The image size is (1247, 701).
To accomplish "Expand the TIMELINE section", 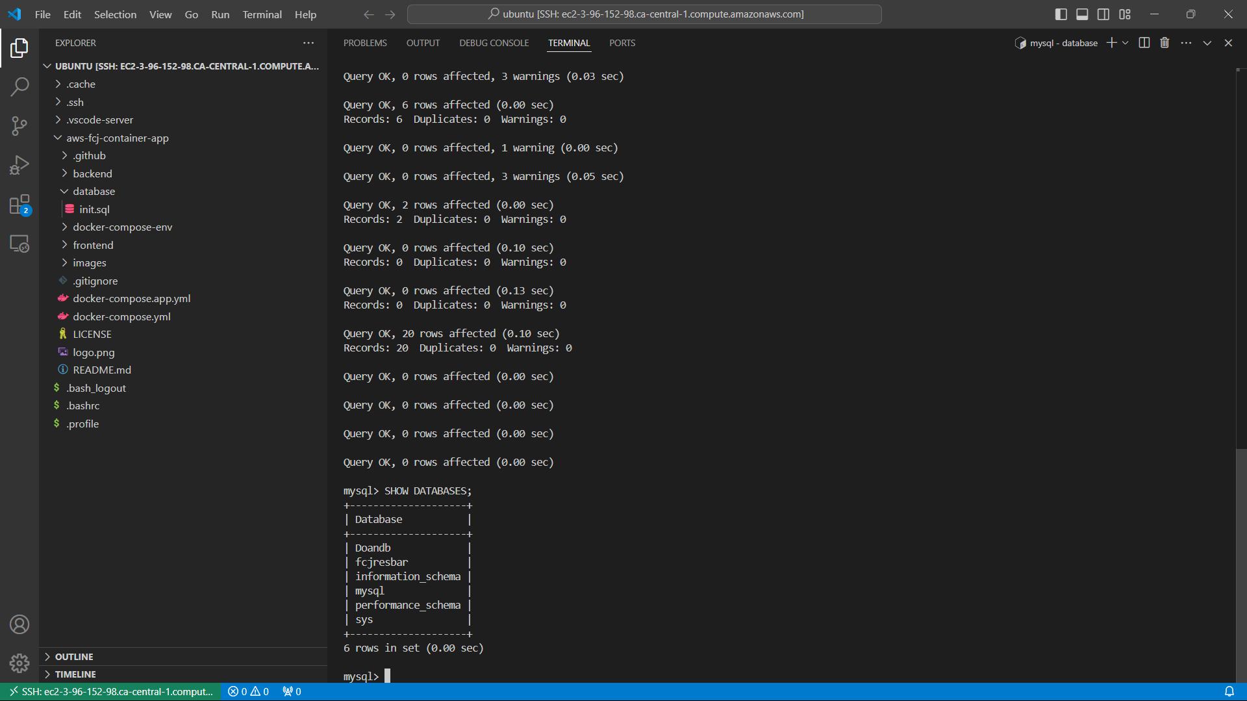I will tap(183, 674).
